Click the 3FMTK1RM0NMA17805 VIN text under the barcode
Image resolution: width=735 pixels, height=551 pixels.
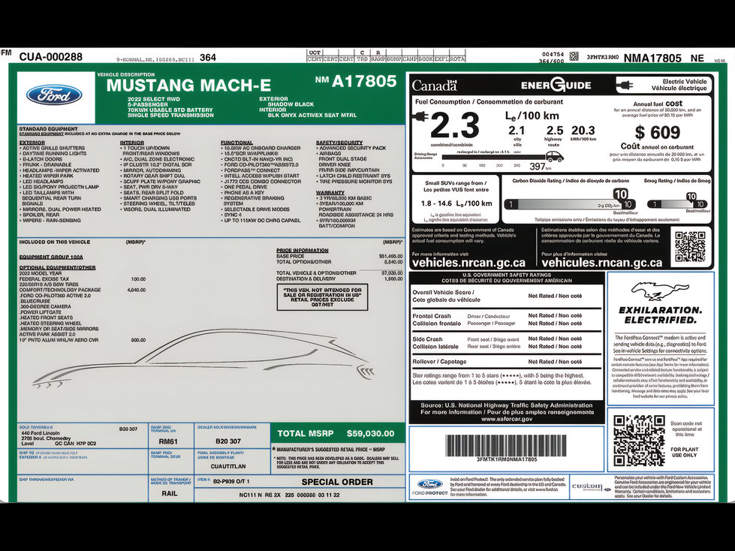(x=507, y=459)
